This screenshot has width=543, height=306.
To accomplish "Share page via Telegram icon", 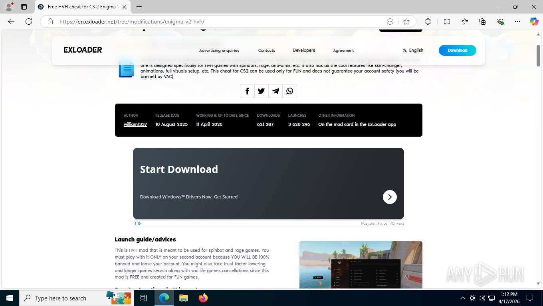I will pyautogui.click(x=275, y=91).
